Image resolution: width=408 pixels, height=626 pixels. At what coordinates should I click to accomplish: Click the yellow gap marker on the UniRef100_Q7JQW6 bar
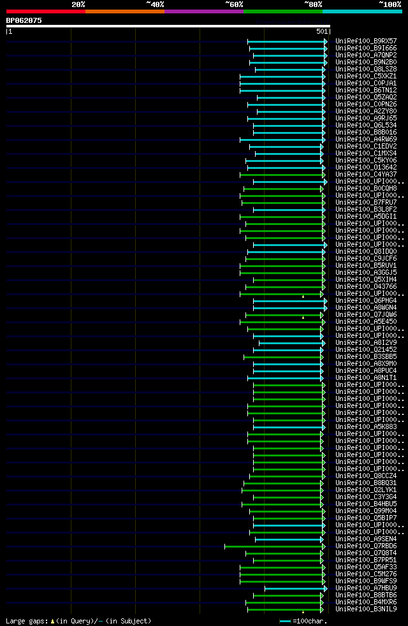(x=303, y=317)
